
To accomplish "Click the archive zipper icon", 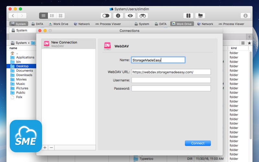I will click(188, 16).
